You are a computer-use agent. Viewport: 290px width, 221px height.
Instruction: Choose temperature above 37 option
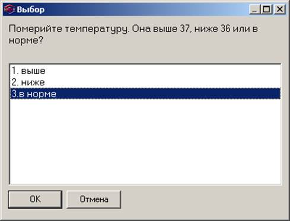(145, 71)
